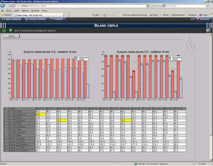Click the blue zużyte legend swatch in CO chart
213x166 pixels.
[76, 59]
